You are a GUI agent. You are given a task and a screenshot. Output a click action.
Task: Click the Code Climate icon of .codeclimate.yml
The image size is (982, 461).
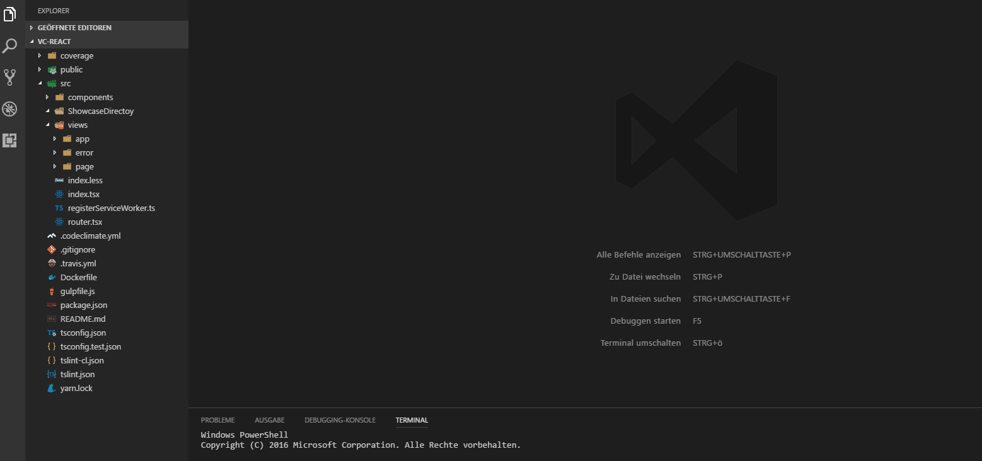[x=52, y=236]
